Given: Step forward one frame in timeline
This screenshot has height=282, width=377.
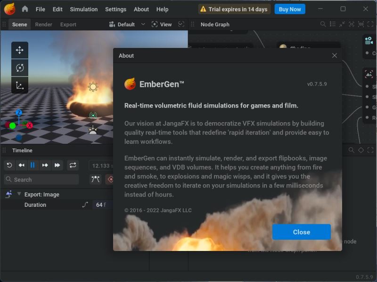Looking at the screenshot, I should click(x=45, y=165).
